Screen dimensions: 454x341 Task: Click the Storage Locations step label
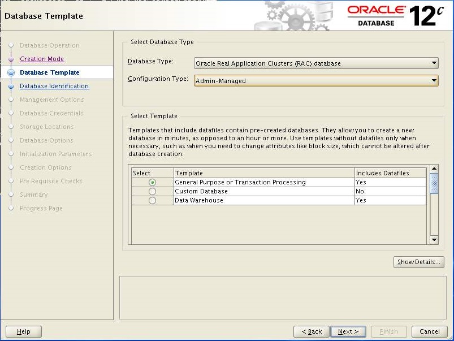[46, 127]
